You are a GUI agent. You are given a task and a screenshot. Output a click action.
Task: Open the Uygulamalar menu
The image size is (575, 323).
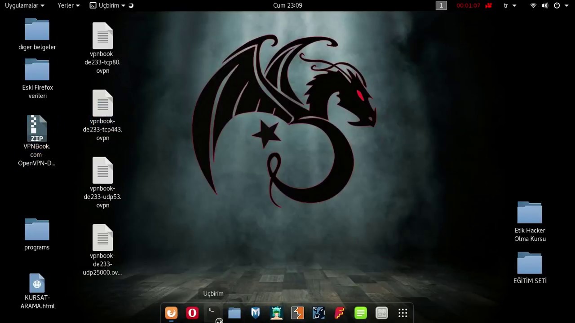point(25,5)
